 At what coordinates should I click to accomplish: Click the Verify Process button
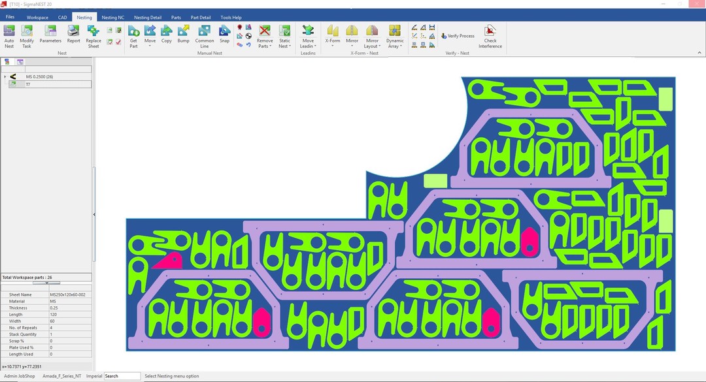pyautogui.click(x=458, y=36)
